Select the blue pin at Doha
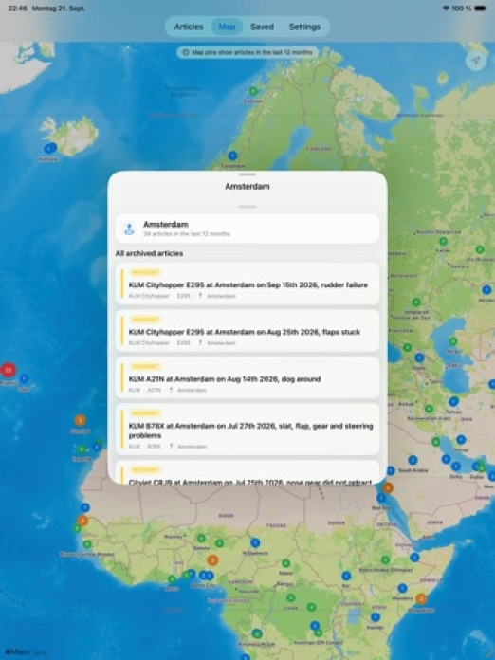 tap(456, 467)
